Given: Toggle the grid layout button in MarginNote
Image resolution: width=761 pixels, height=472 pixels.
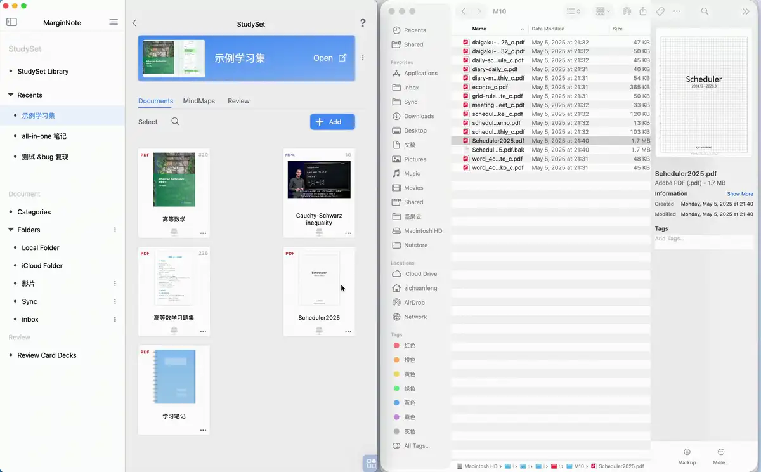Looking at the screenshot, I should pyautogui.click(x=372, y=463).
